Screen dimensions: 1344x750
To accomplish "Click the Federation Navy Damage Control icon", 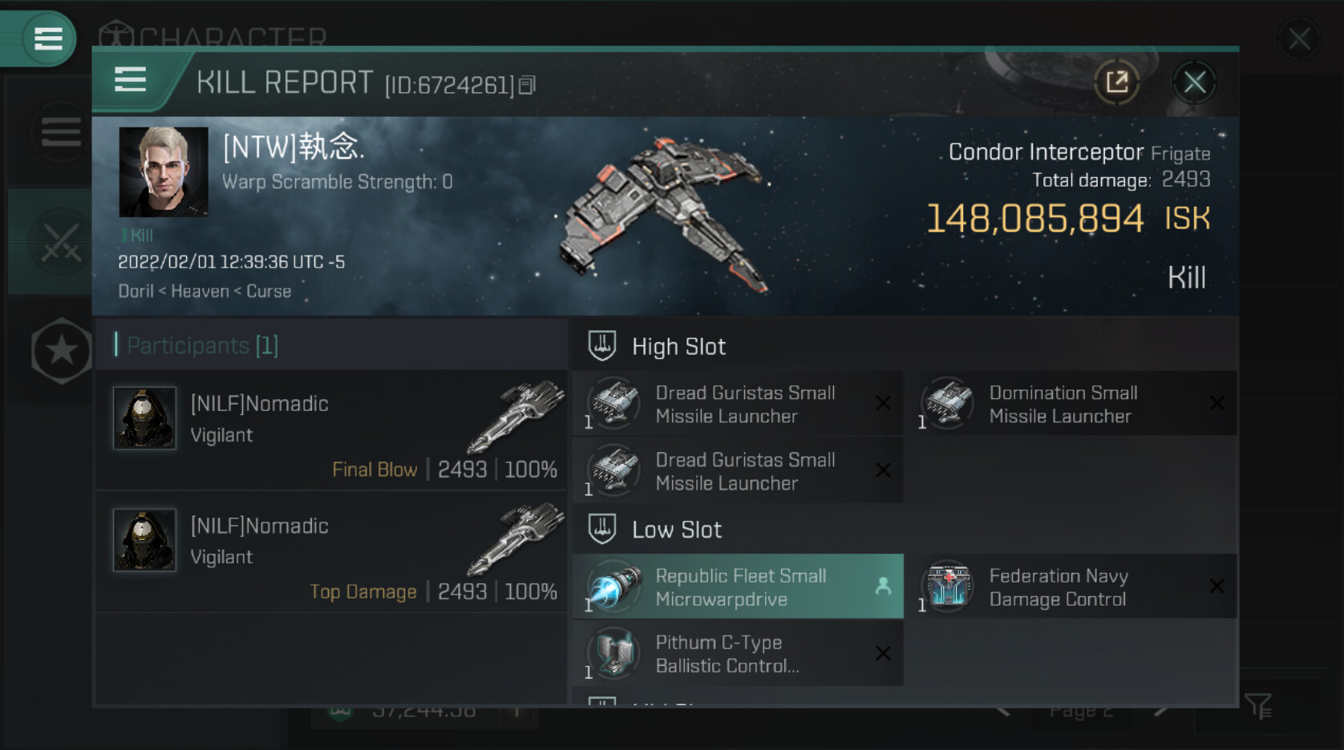I will coord(947,587).
